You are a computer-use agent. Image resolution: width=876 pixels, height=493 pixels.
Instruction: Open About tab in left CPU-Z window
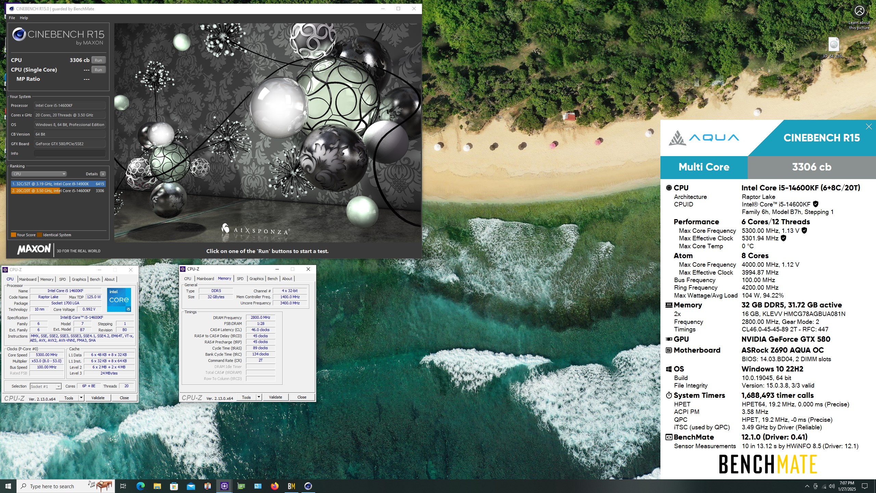109,279
